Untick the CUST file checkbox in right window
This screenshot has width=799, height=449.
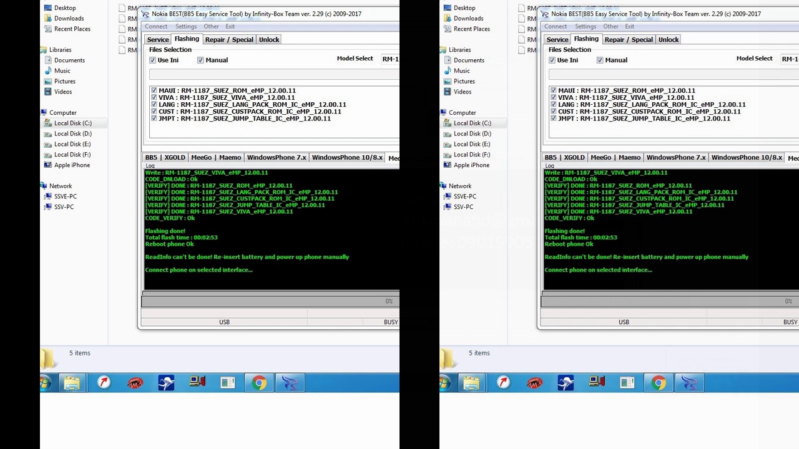tap(553, 112)
